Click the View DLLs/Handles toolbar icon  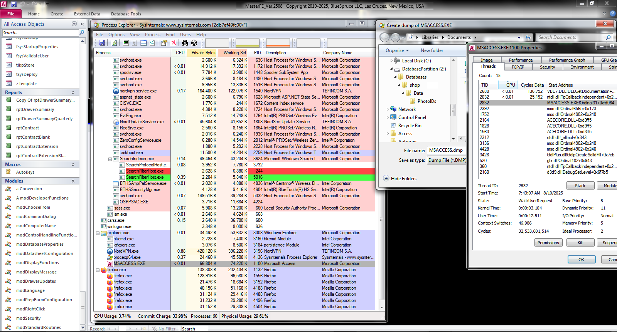coord(152,43)
